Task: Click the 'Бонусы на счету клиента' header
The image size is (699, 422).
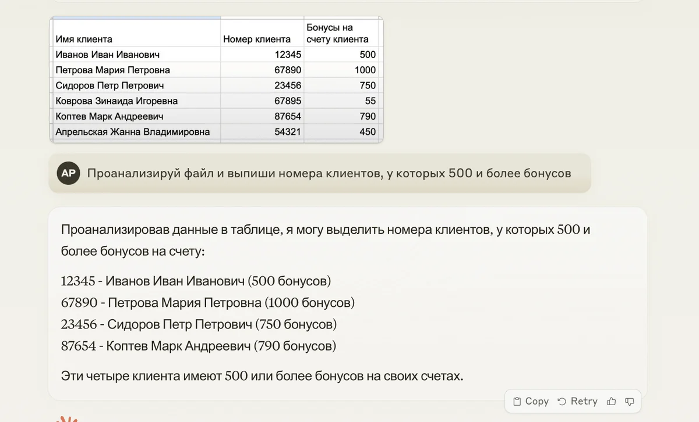Action: pos(337,34)
